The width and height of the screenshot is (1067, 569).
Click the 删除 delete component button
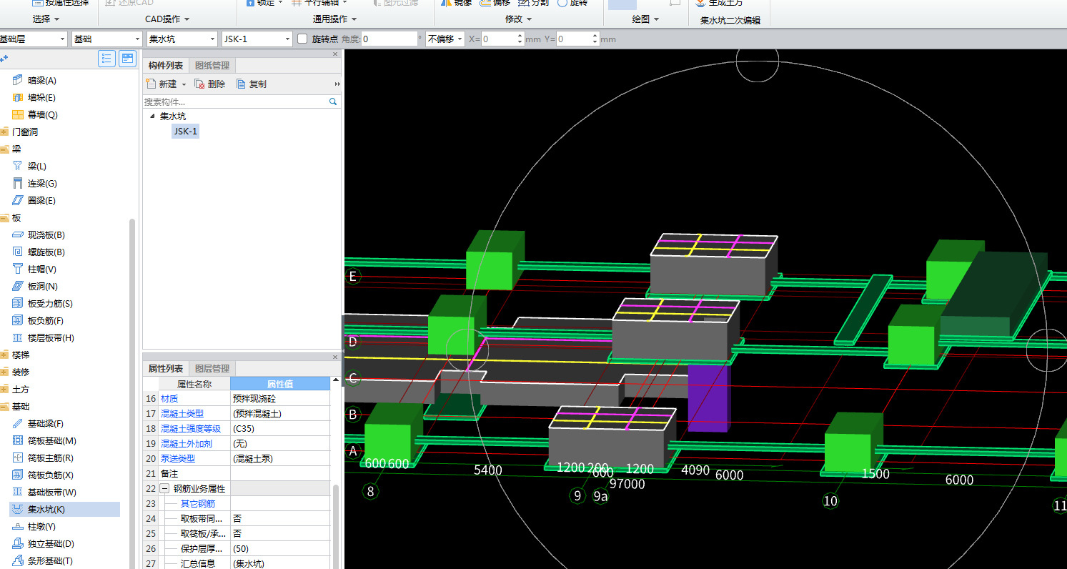click(210, 84)
